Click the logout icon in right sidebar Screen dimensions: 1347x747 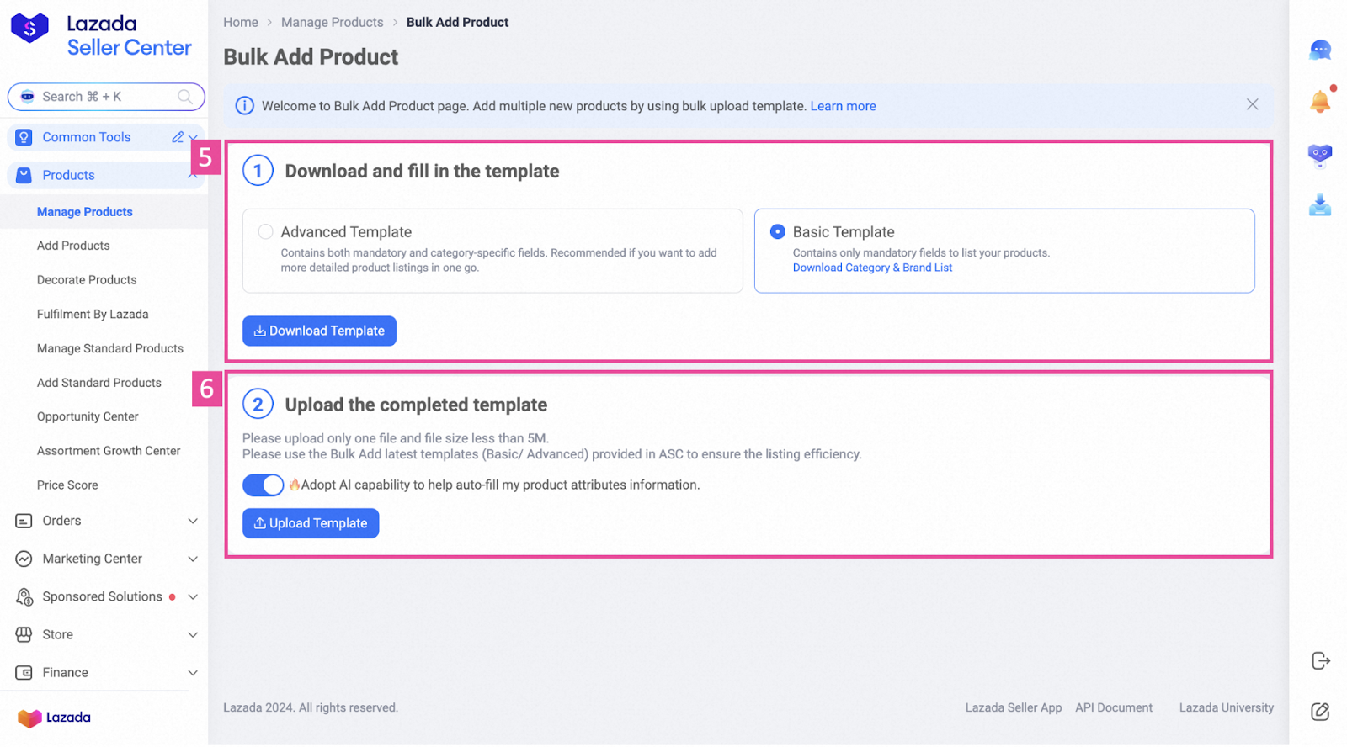1320,661
